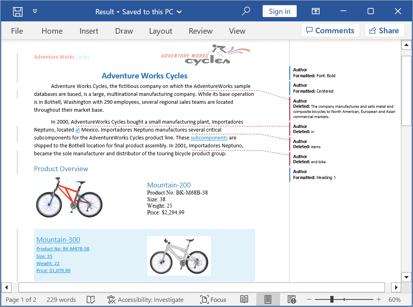Click the 'Deleted: items' revision balloon

coord(307,144)
